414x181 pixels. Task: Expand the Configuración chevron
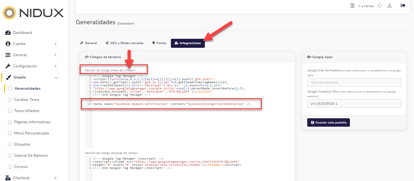pyautogui.click(x=55, y=66)
